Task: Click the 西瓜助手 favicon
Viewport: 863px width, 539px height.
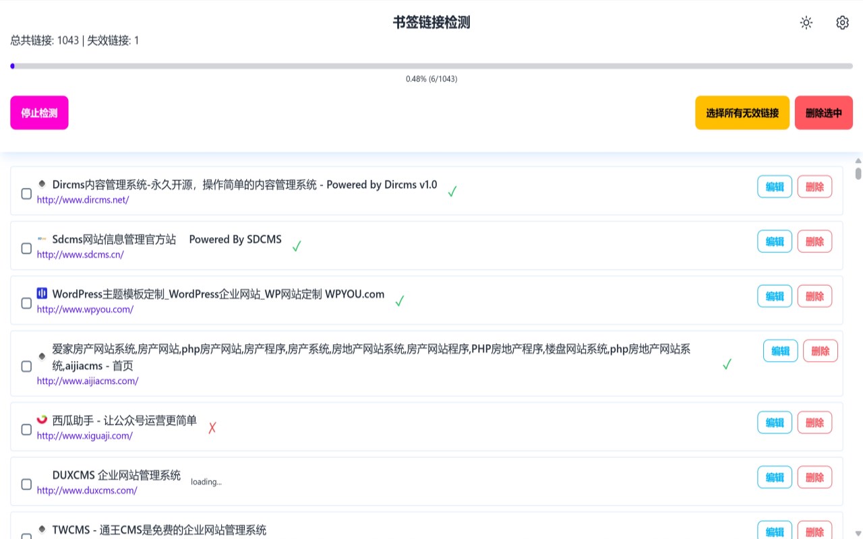Action: (42, 420)
